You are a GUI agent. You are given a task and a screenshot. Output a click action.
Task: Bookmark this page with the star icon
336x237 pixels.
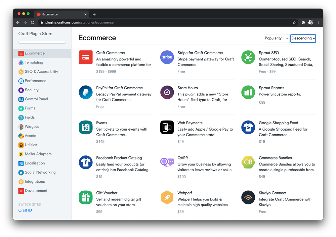[x=294, y=22]
